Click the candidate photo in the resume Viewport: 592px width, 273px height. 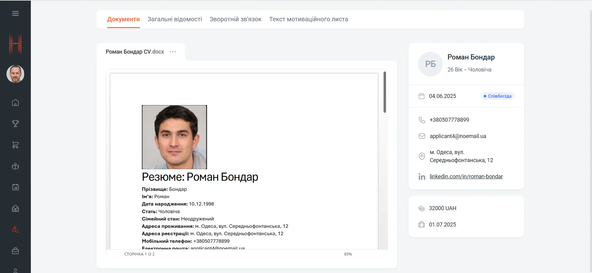point(174,137)
